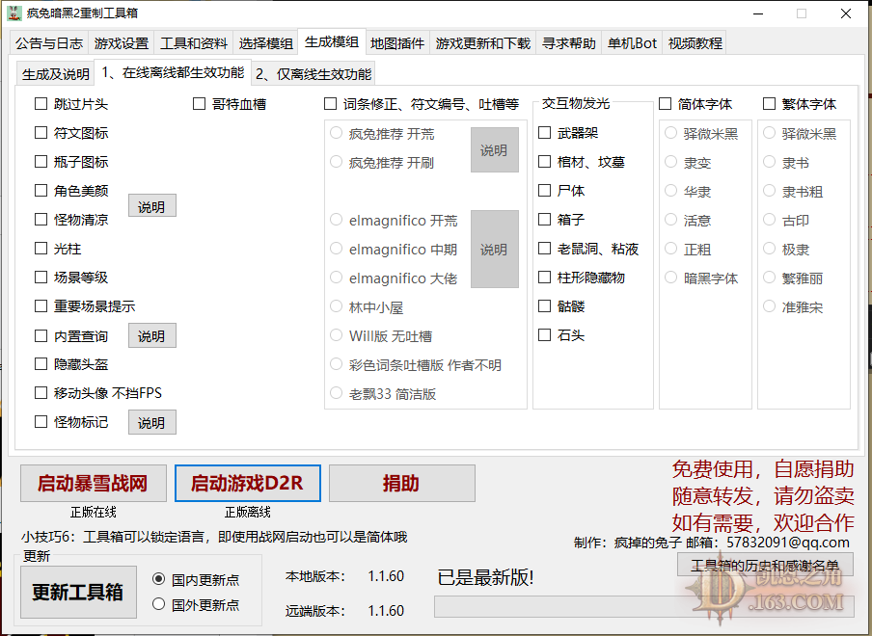This screenshot has height=636, width=872.
Task: Enable the 骷髅 checkbox
Action: point(544,306)
